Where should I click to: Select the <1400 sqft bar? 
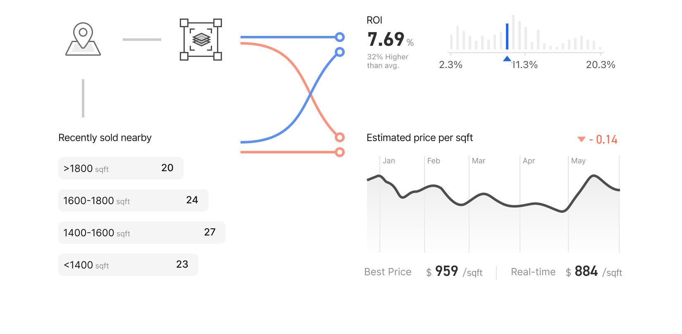pos(128,265)
